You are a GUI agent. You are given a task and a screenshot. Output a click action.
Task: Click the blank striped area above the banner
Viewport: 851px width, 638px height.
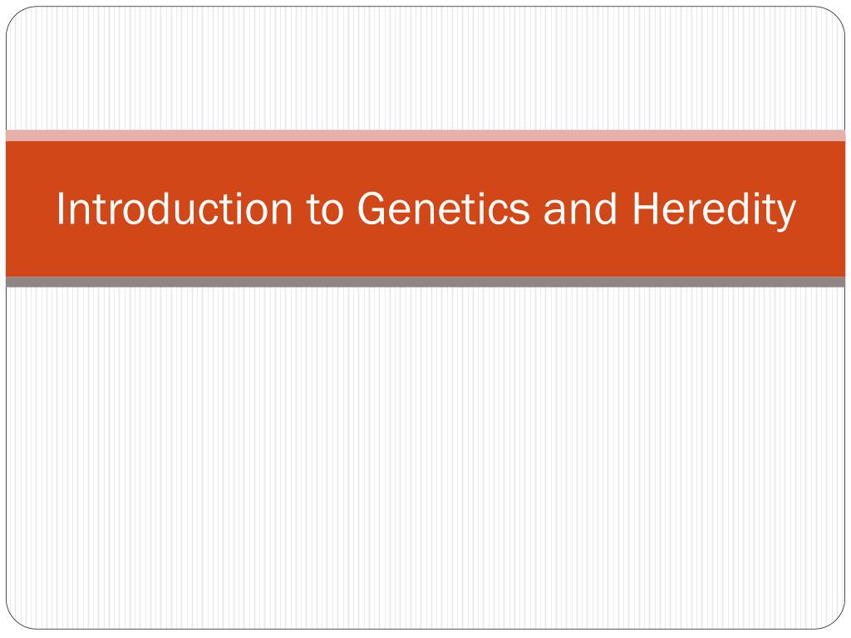425,68
